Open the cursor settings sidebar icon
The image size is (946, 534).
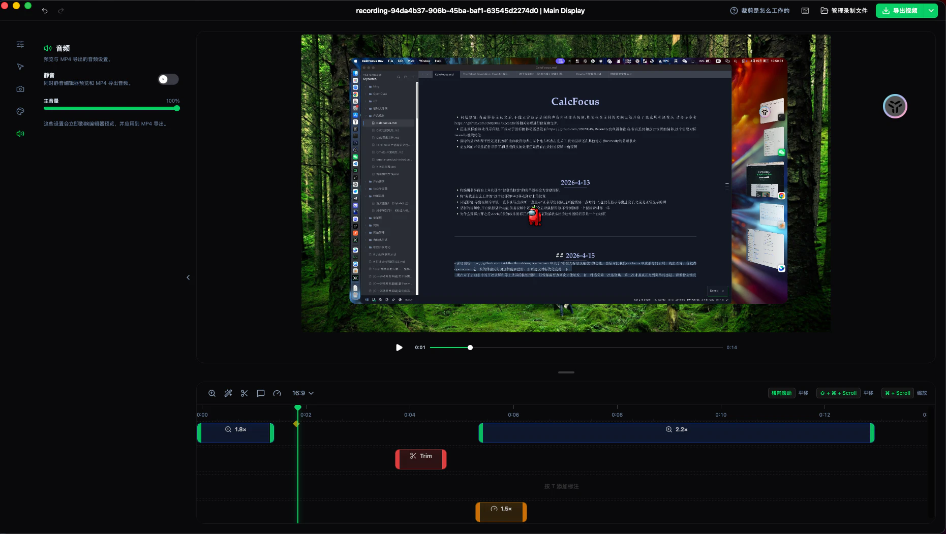tap(20, 67)
